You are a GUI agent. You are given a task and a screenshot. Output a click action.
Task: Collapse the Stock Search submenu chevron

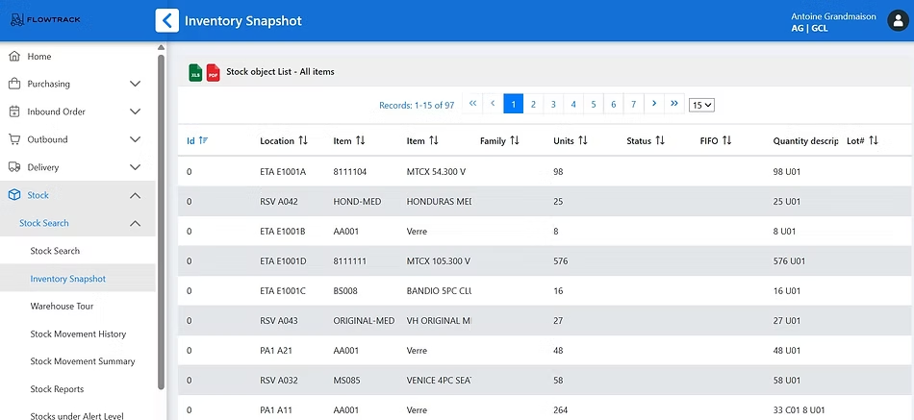[136, 223]
